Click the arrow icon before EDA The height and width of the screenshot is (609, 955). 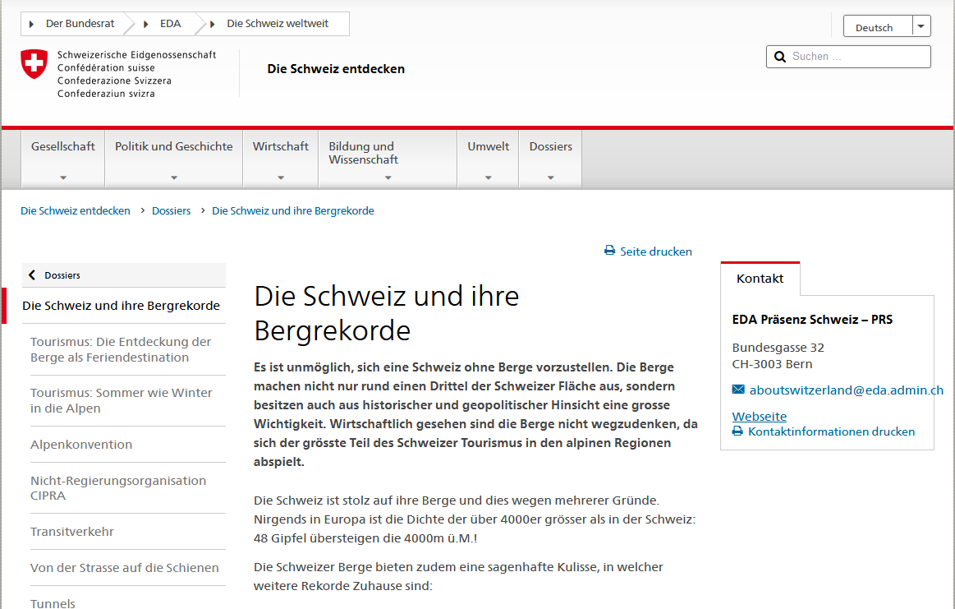tap(146, 24)
